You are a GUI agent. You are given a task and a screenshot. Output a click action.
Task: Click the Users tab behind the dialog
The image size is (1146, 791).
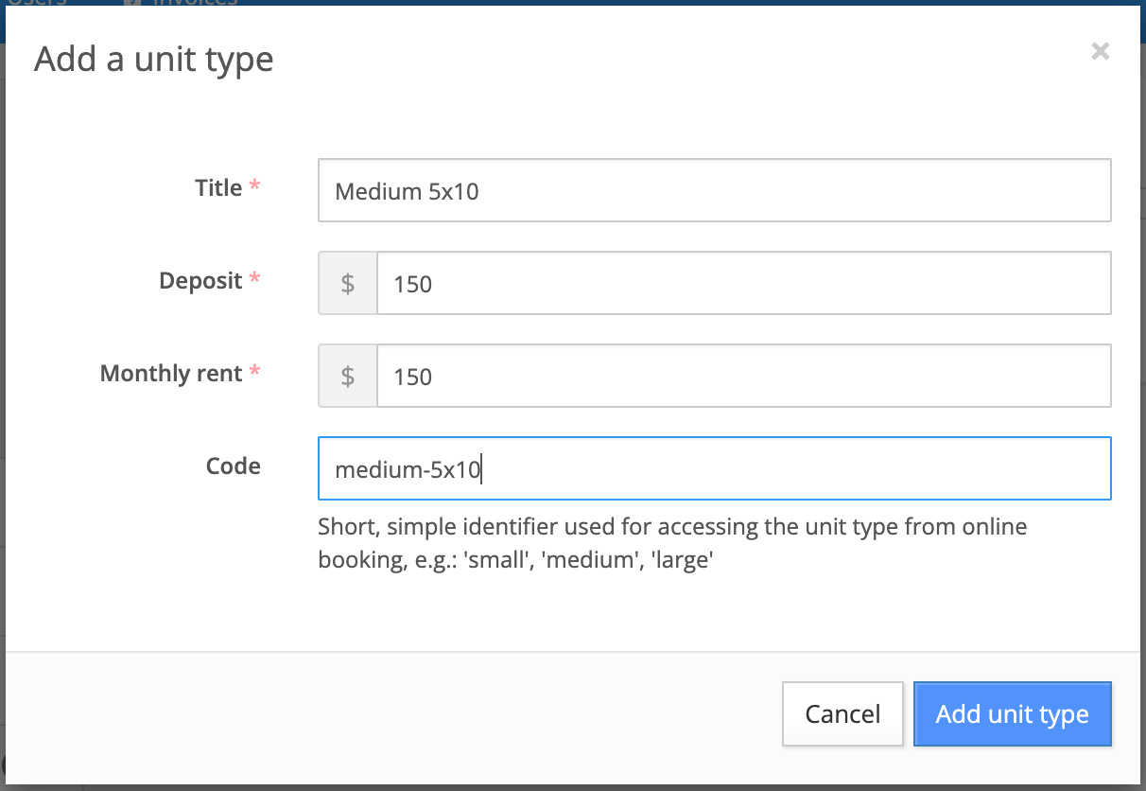[x=38, y=3]
